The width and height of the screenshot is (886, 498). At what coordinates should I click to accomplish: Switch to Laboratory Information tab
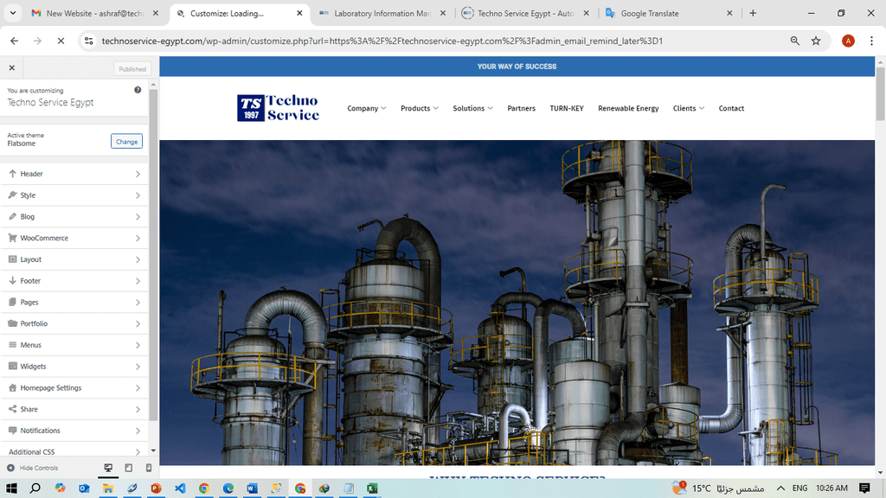click(382, 13)
